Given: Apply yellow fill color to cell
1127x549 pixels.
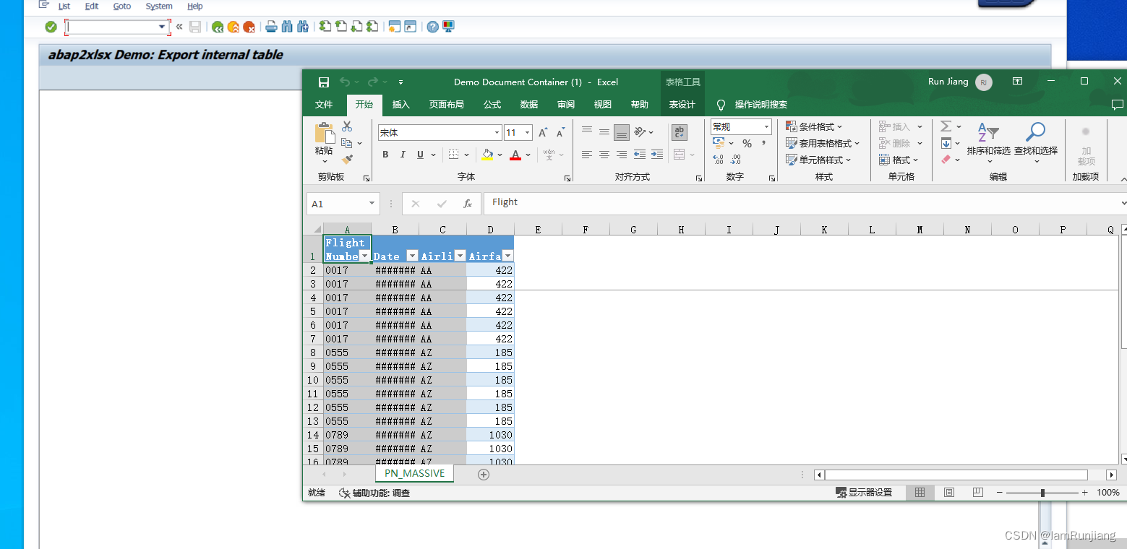Looking at the screenshot, I should [487, 155].
